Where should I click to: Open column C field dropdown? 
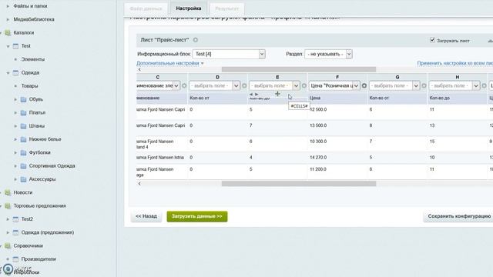pyautogui.click(x=159, y=85)
